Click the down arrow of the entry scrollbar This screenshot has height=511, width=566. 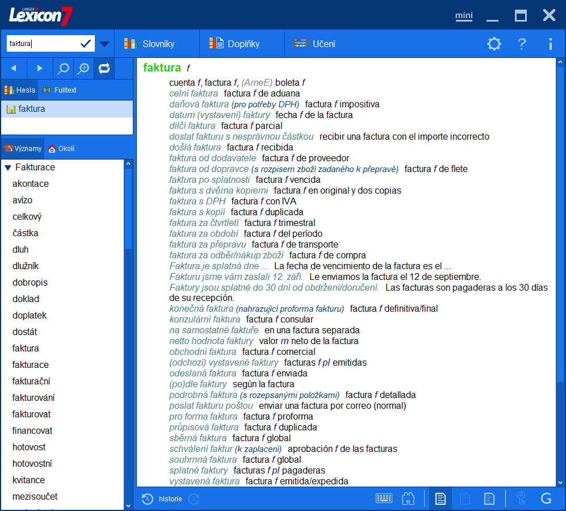tap(560, 483)
